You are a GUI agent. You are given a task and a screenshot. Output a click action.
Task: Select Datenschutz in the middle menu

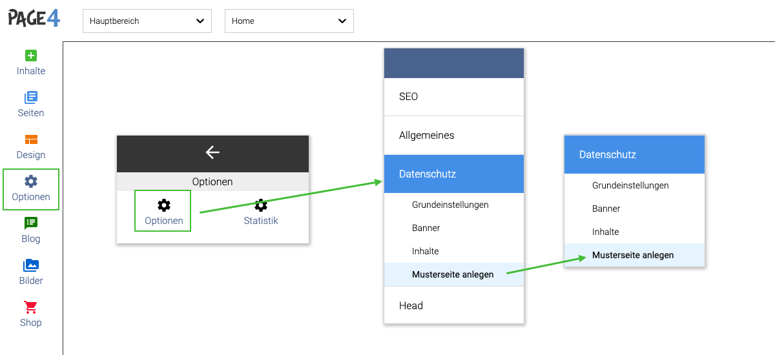(x=453, y=174)
